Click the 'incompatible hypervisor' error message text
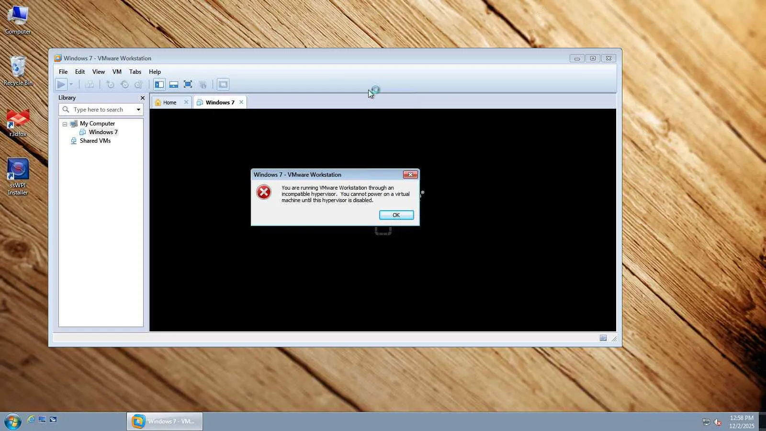This screenshot has width=766, height=431. click(x=346, y=194)
